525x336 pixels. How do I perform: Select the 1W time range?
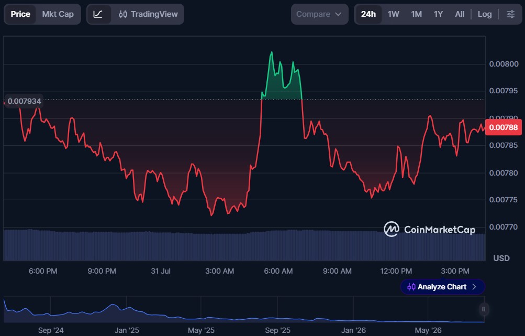pyautogui.click(x=394, y=14)
